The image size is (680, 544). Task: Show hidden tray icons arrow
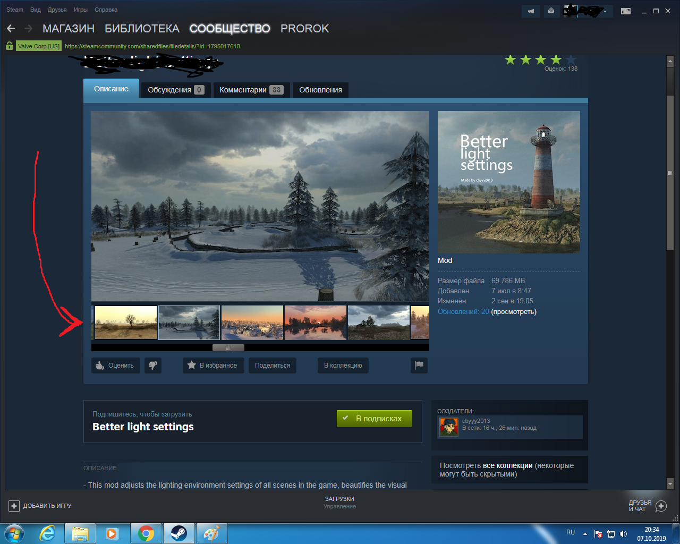(585, 534)
